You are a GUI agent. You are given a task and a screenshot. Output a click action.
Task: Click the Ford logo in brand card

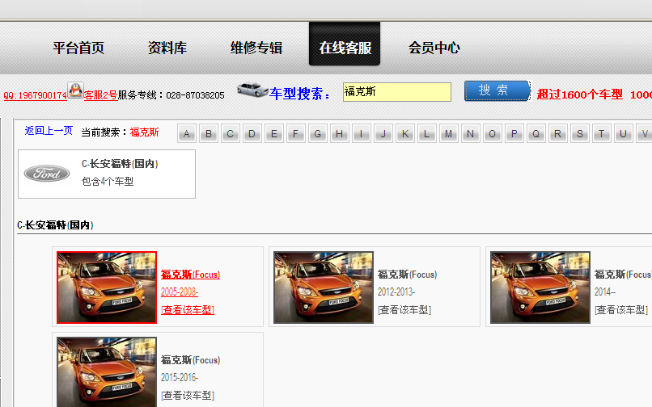click(47, 174)
